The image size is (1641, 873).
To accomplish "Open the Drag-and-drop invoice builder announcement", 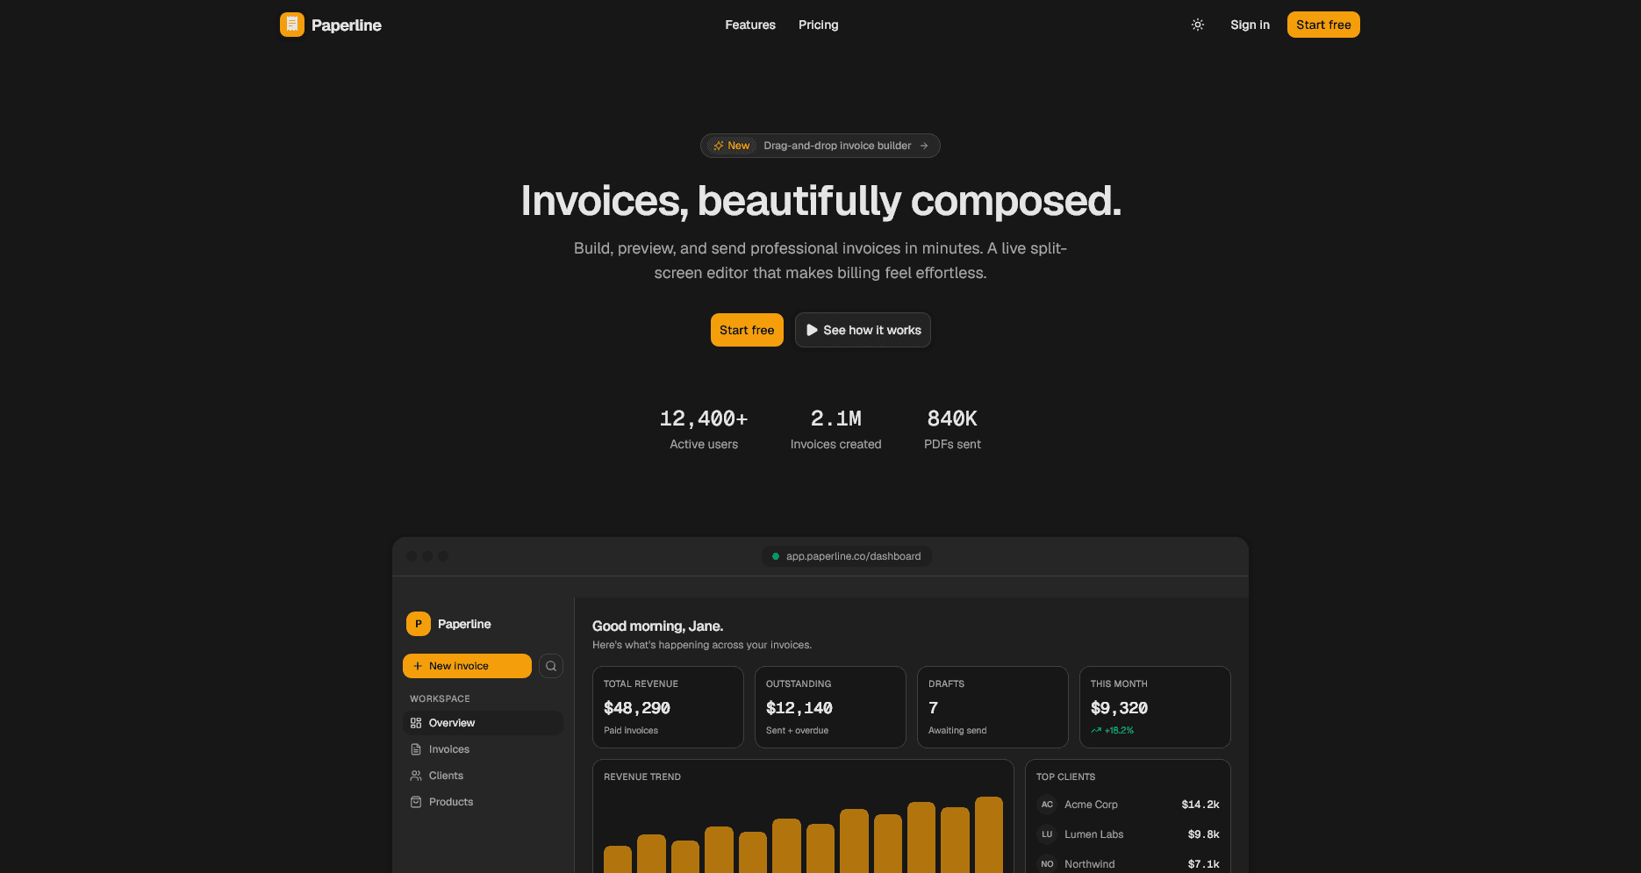I will pyautogui.click(x=820, y=146).
